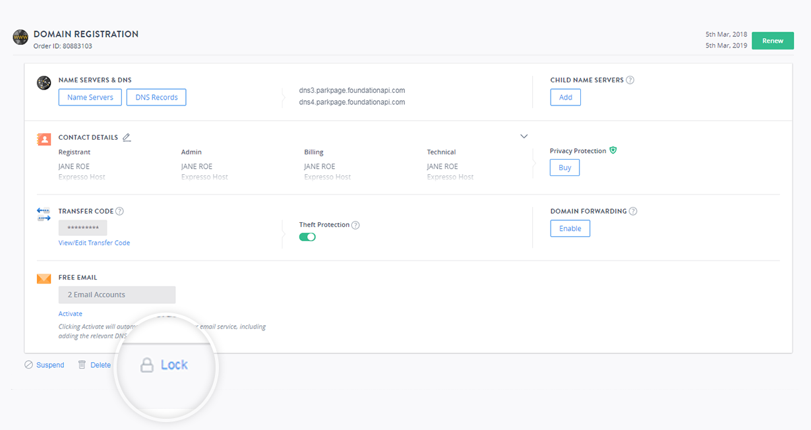
Task: Click the www Domain Registration globe icon
Action: click(20, 38)
